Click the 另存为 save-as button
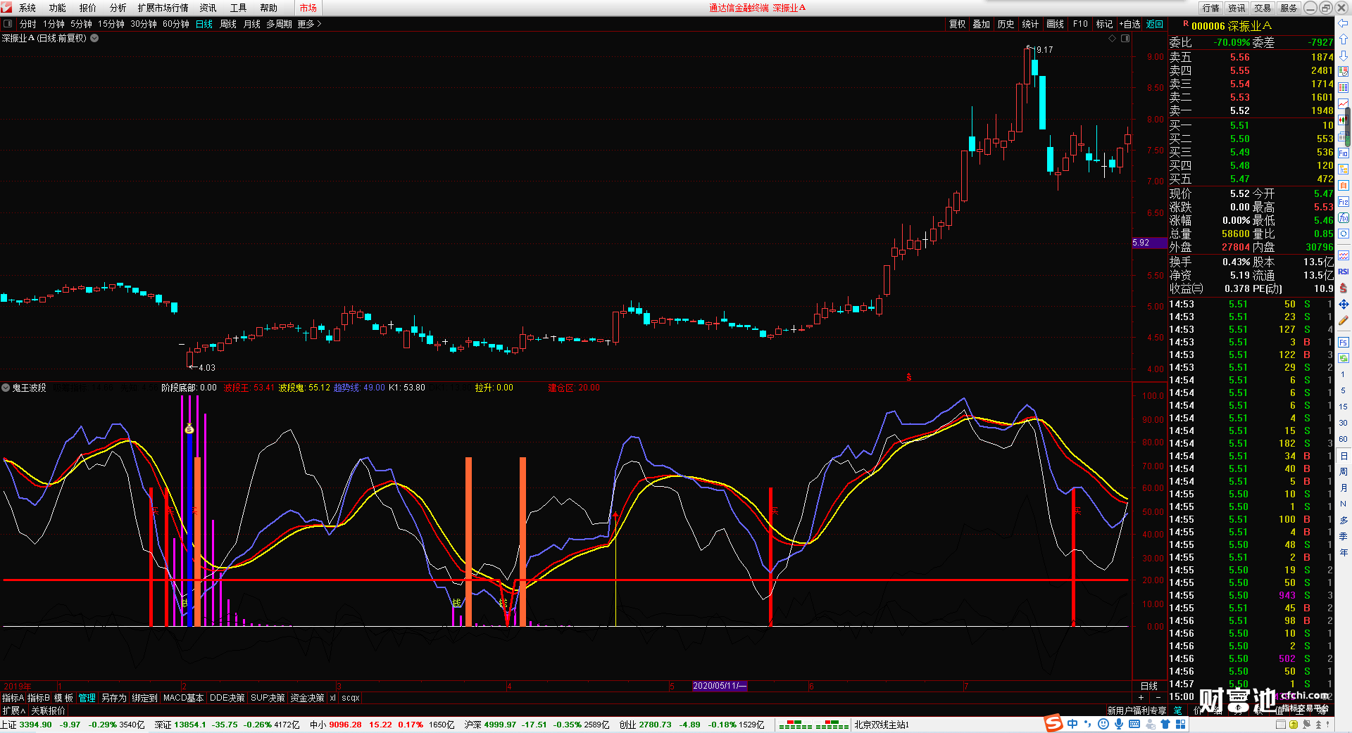The width and height of the screenshot is (1352, 733). point(114,698)
